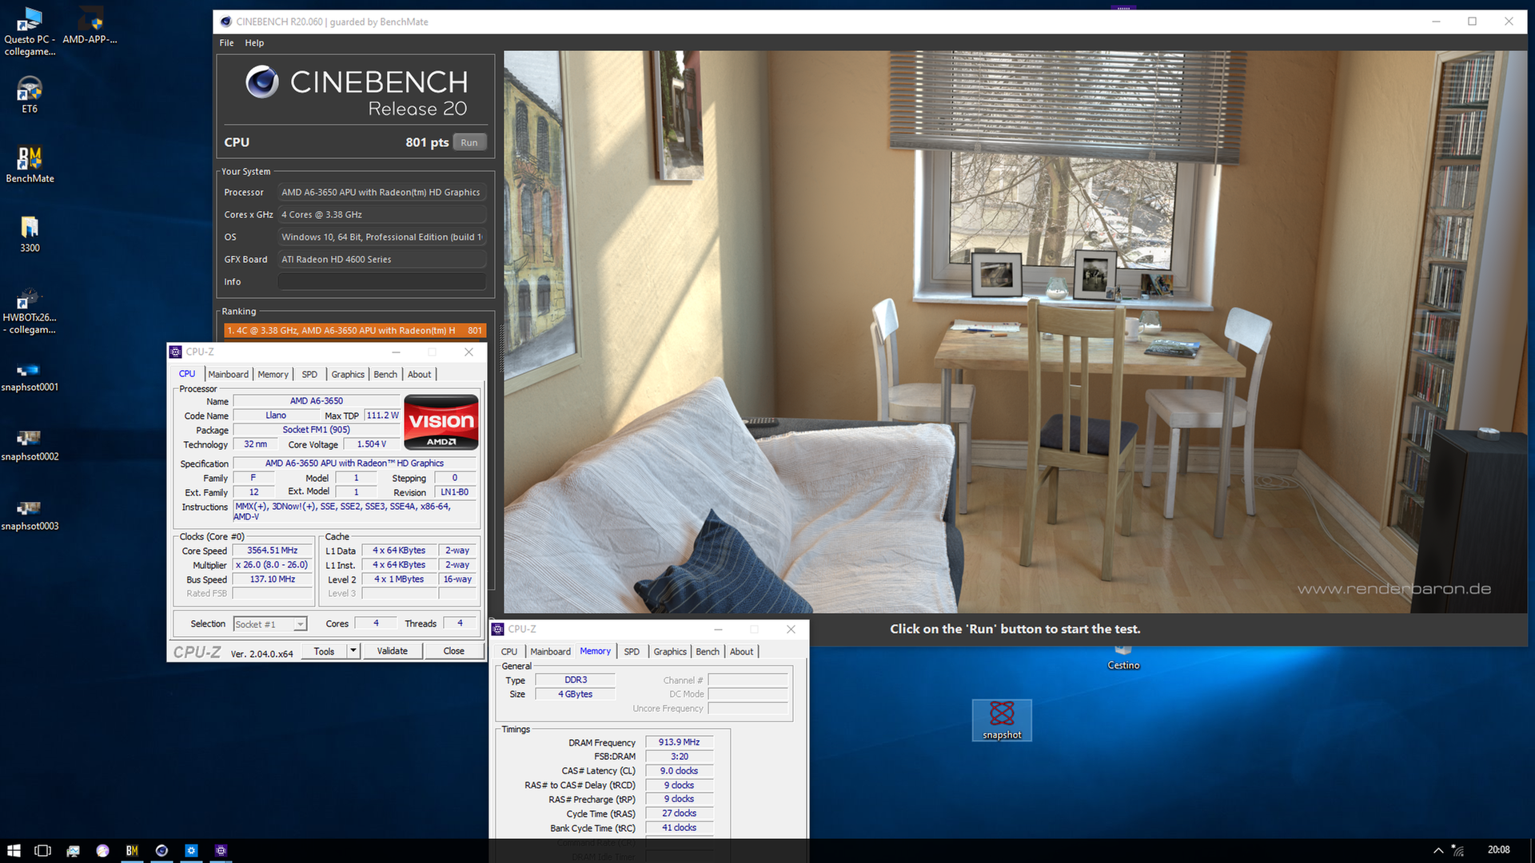Click the Validate button in CPU-Z

(x=392, y=651)
